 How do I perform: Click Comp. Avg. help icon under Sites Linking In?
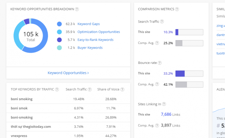157,125
